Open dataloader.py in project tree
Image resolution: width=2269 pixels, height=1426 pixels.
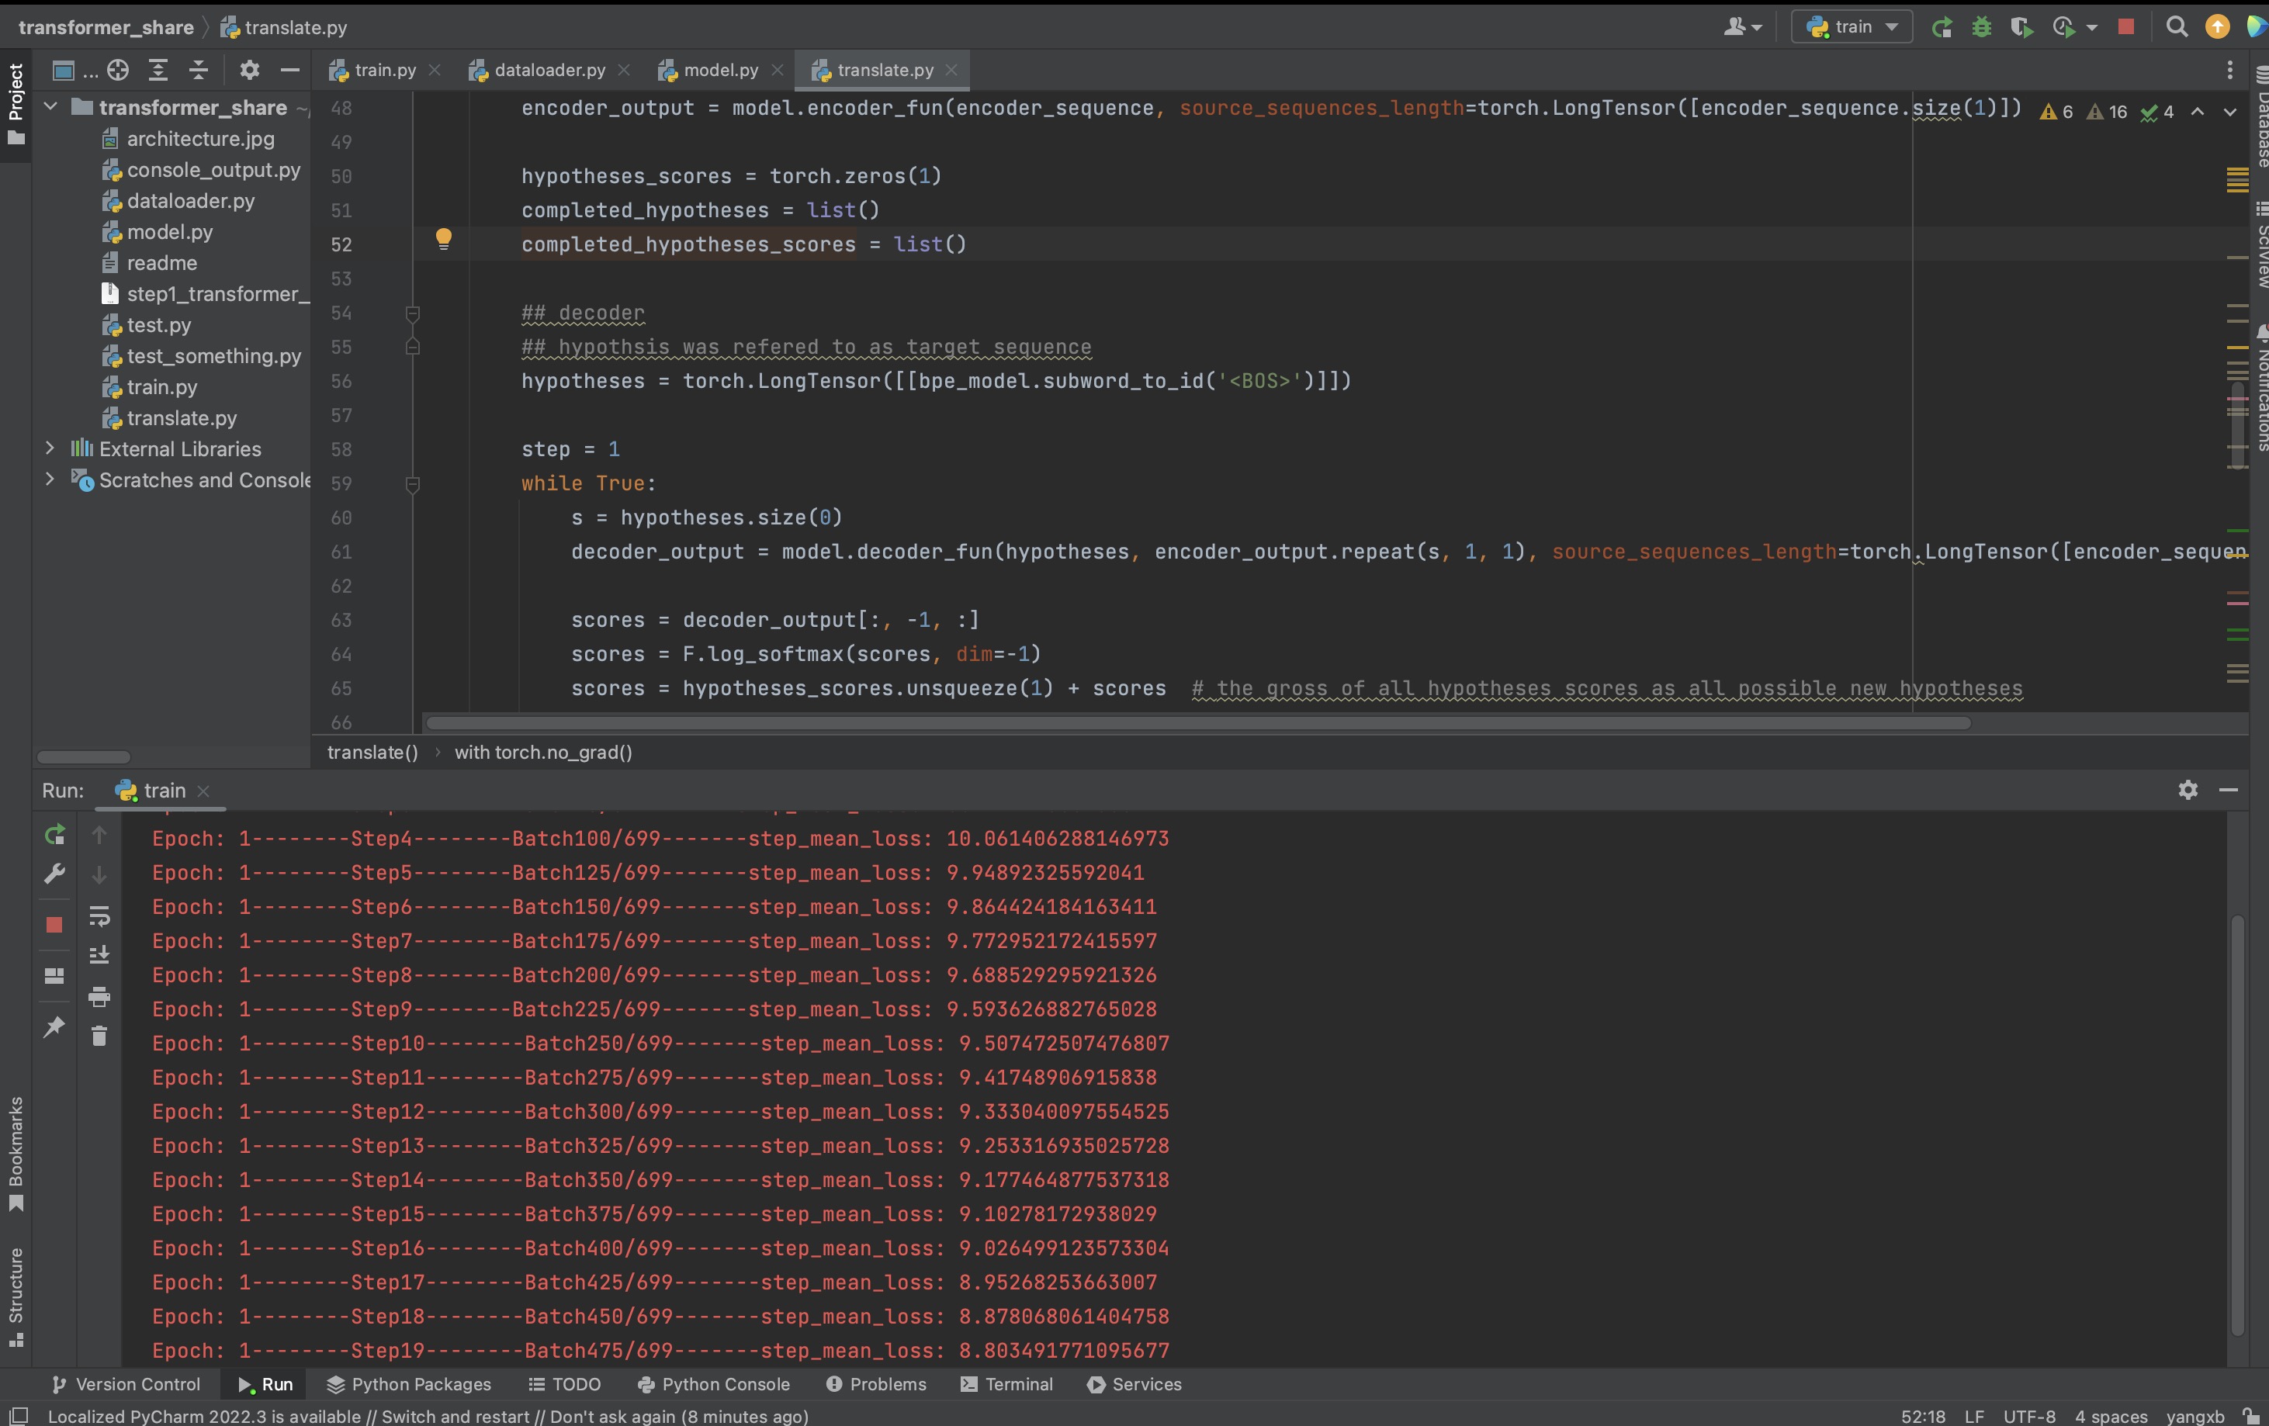pyautogui.click(x=190, y=201)
